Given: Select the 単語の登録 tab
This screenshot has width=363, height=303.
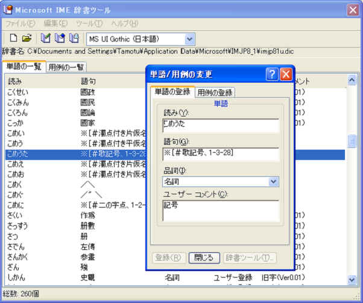Looking at the screenshot, I should pyautogui.click(x=172, y=92).
